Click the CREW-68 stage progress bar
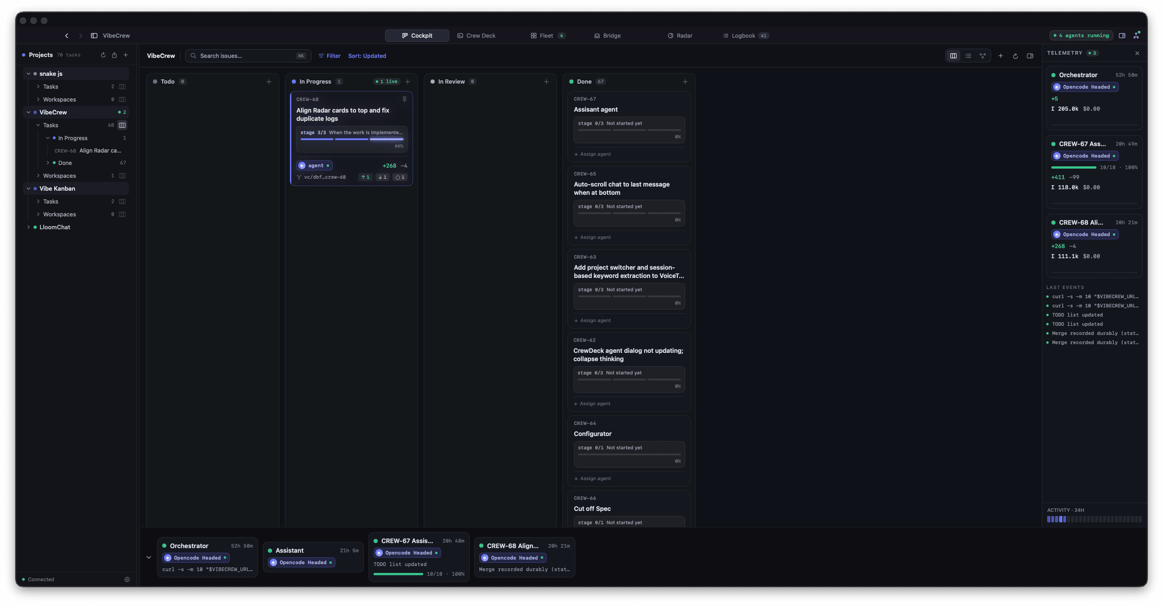Image resolution: width=1163 pixels, height=606 pixels. tap(352, 139)
